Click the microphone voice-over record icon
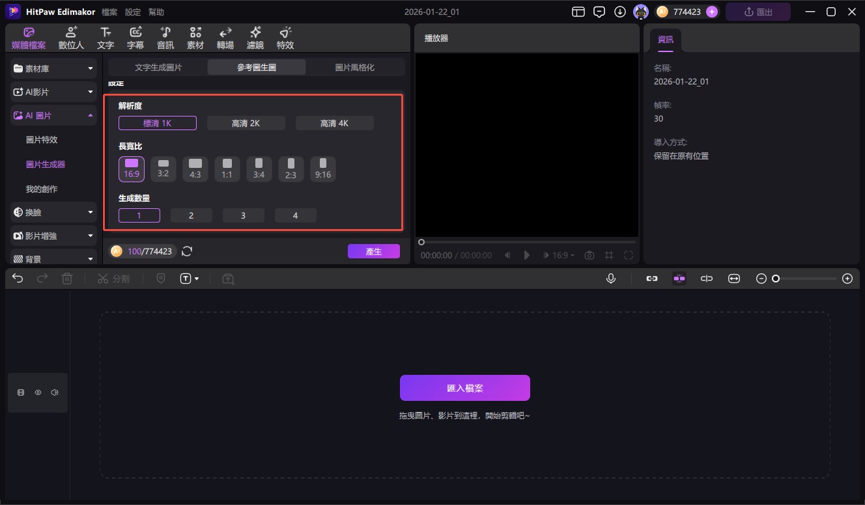Screen dimensions: 865x505 (611, 279)
